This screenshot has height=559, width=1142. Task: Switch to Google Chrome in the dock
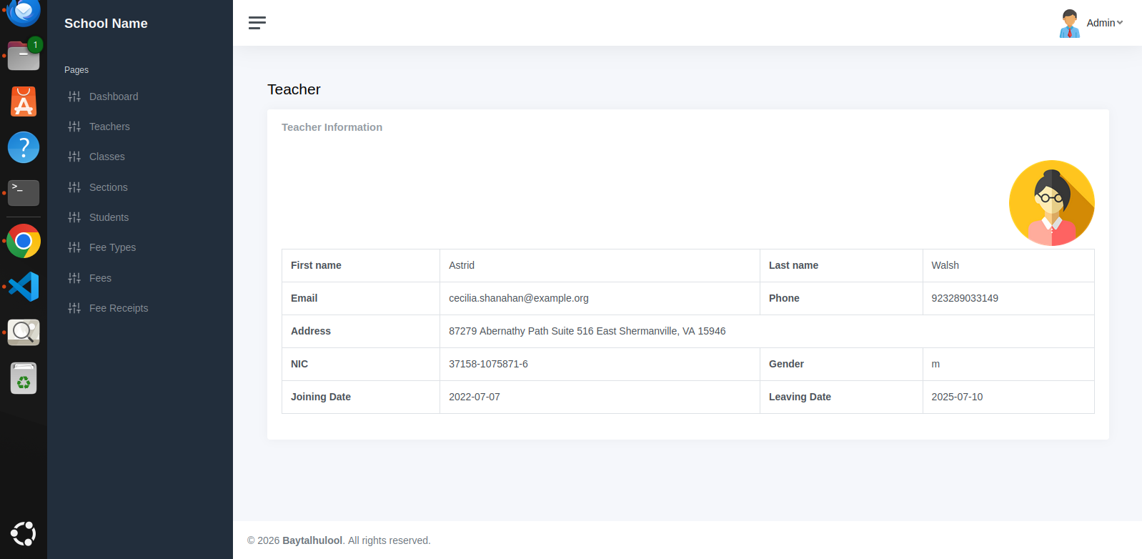click(24, 241)
